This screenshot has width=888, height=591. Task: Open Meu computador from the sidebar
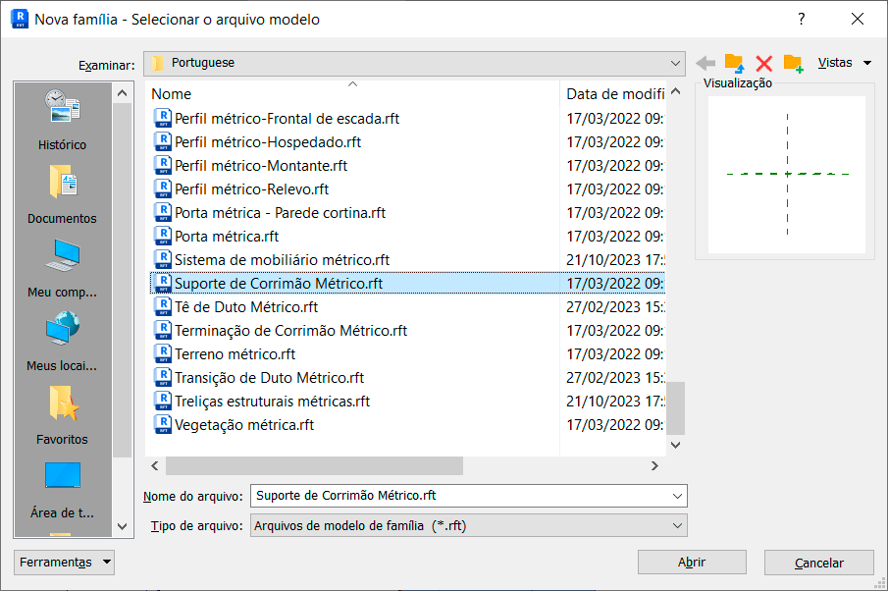[x=61, y=265]
